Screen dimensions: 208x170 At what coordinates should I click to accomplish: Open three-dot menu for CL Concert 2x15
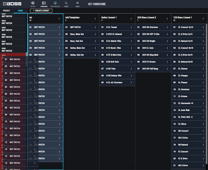203,27
